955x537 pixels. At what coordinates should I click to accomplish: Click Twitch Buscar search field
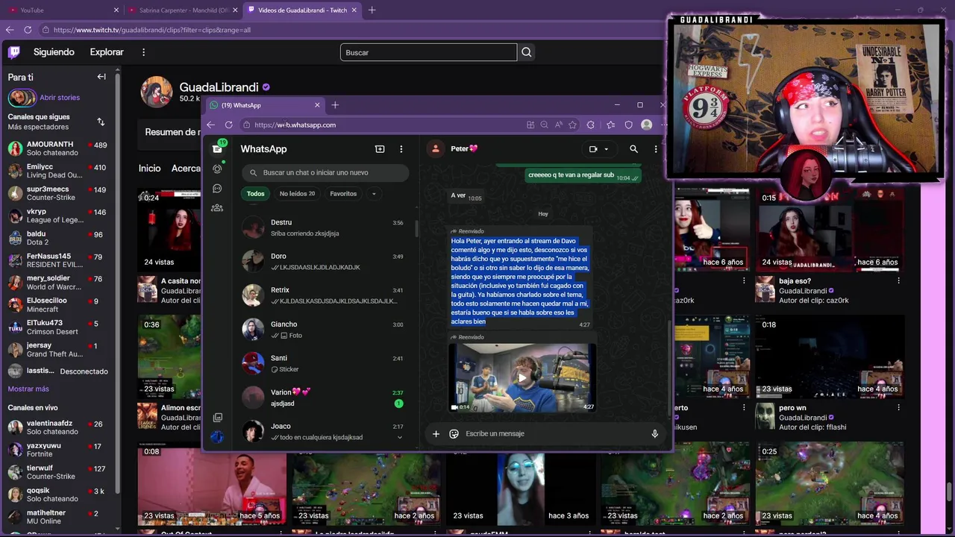[x=428, y=52]
